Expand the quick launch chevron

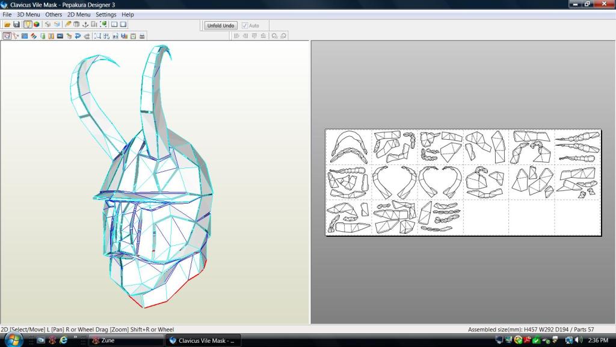(75, 337)
